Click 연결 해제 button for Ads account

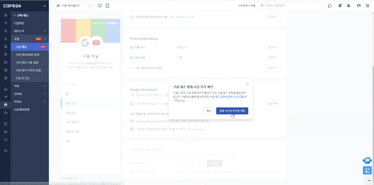(x=272, y=104)
